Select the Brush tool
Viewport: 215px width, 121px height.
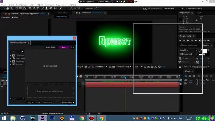click(x=43, y=8)
